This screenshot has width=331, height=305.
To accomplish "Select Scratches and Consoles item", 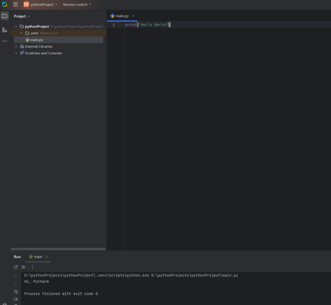I will pyautogui.click(x=41, y=53).
